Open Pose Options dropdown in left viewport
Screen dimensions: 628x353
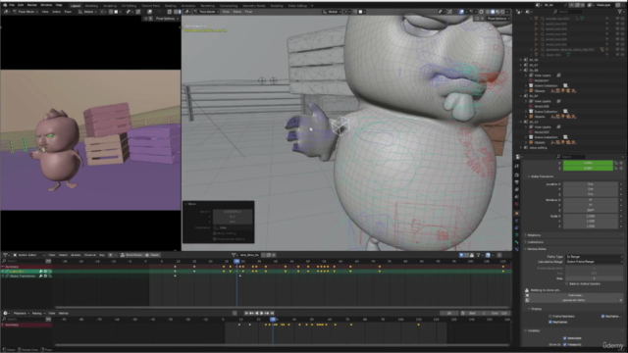pos(166,19)
